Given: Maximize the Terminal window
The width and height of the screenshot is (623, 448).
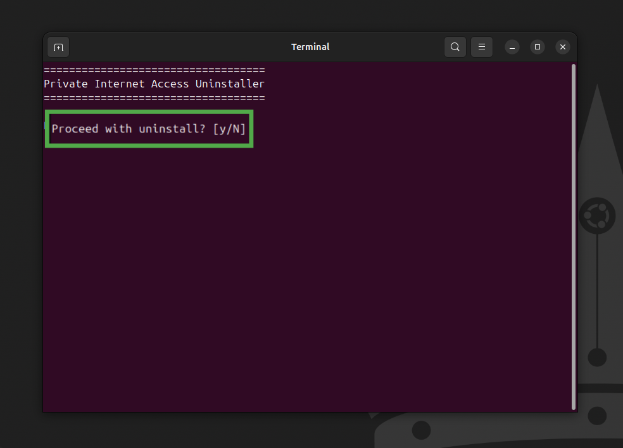Looking at the screenshot, I should pyautogui.click(x=537, y=47).
